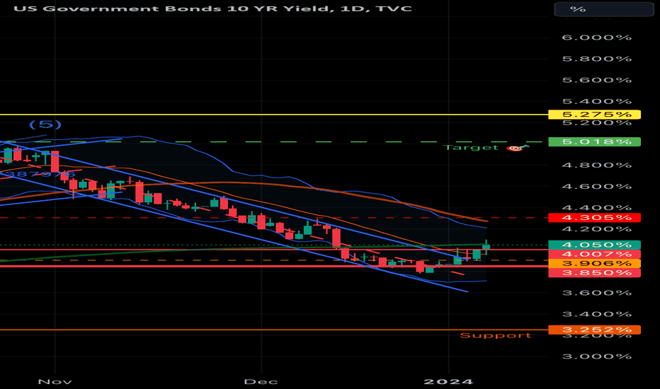Click the 6.000% price axis tick
Screen dimensions: 660x389
pos(597,37)
